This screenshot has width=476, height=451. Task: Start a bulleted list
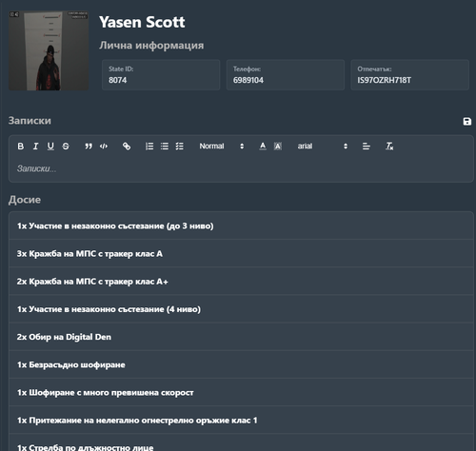165,147
